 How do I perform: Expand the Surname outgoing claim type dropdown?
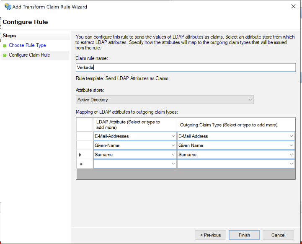(x=291, y=155)
